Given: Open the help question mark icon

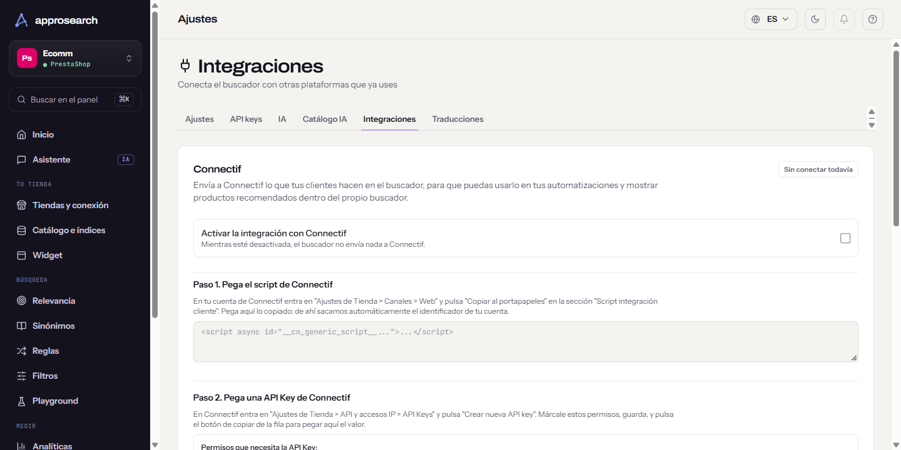Looking at the screenshot, I should tap(873, 19).
